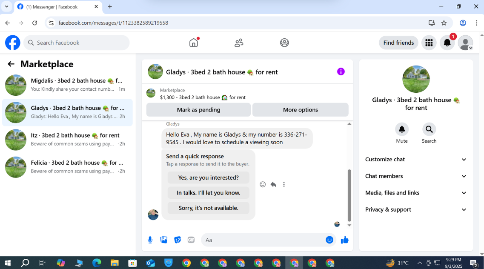484x269 pixels.
Task: Open the Groups icon in top navigation
Action: 284,43
